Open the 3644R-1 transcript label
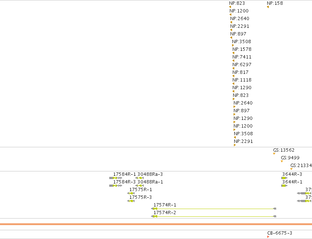 [292, 182]
